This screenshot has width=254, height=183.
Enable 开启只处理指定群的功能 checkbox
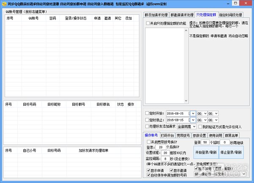[148, 23]
